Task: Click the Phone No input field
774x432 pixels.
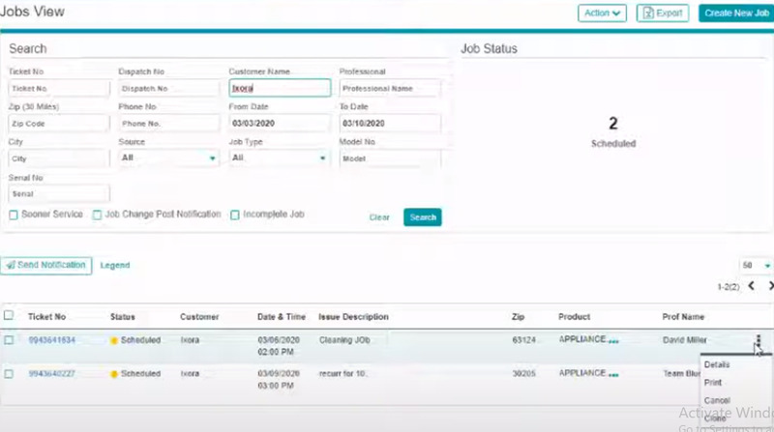Action: click(168, 124)
